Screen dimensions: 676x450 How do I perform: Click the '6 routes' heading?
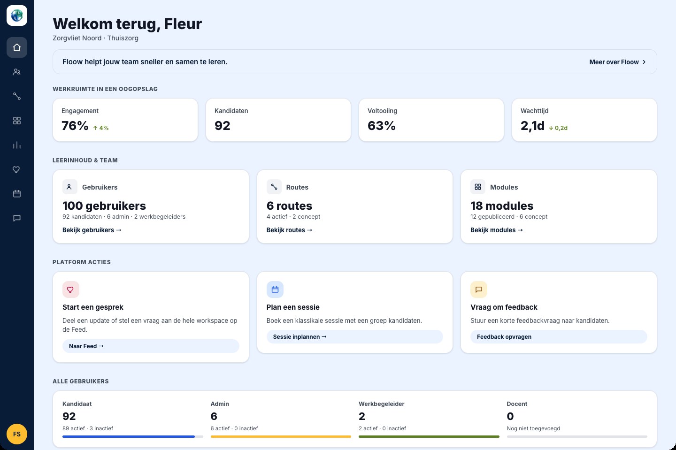[x=289, y=206]
